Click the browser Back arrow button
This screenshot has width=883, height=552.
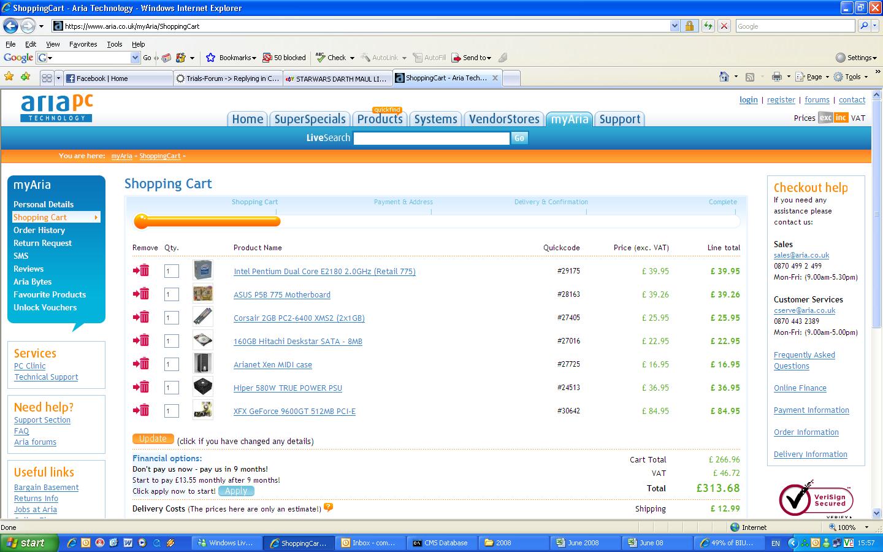coord(10,26)
